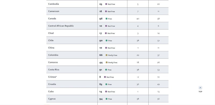Click the Chad country name
The height and width of the screenshot is (105, 215).
click(x=51, y=33)
